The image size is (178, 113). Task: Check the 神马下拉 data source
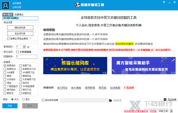pyautogui.click(x=20, y=90)
